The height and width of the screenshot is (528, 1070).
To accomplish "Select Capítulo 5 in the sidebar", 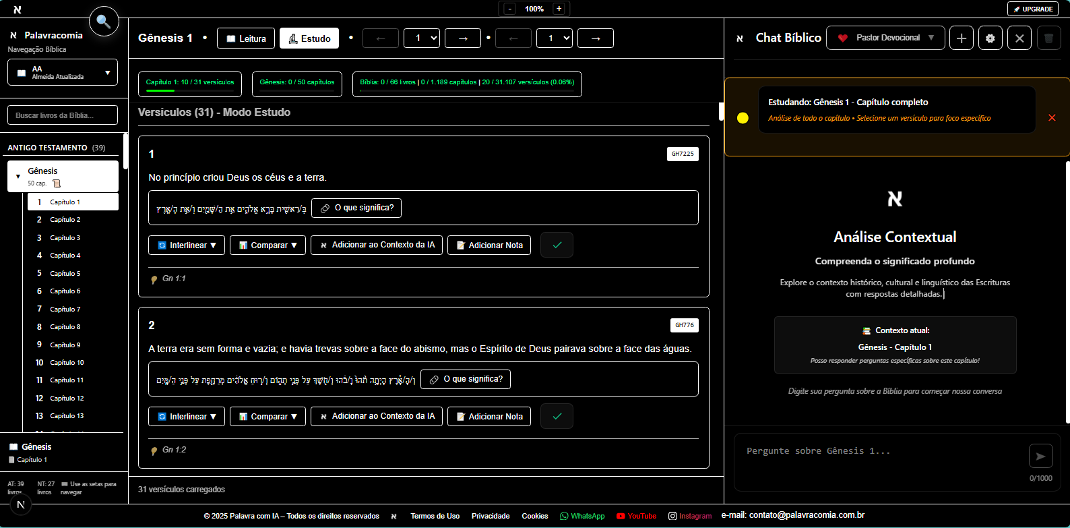I will pos(65,274).
